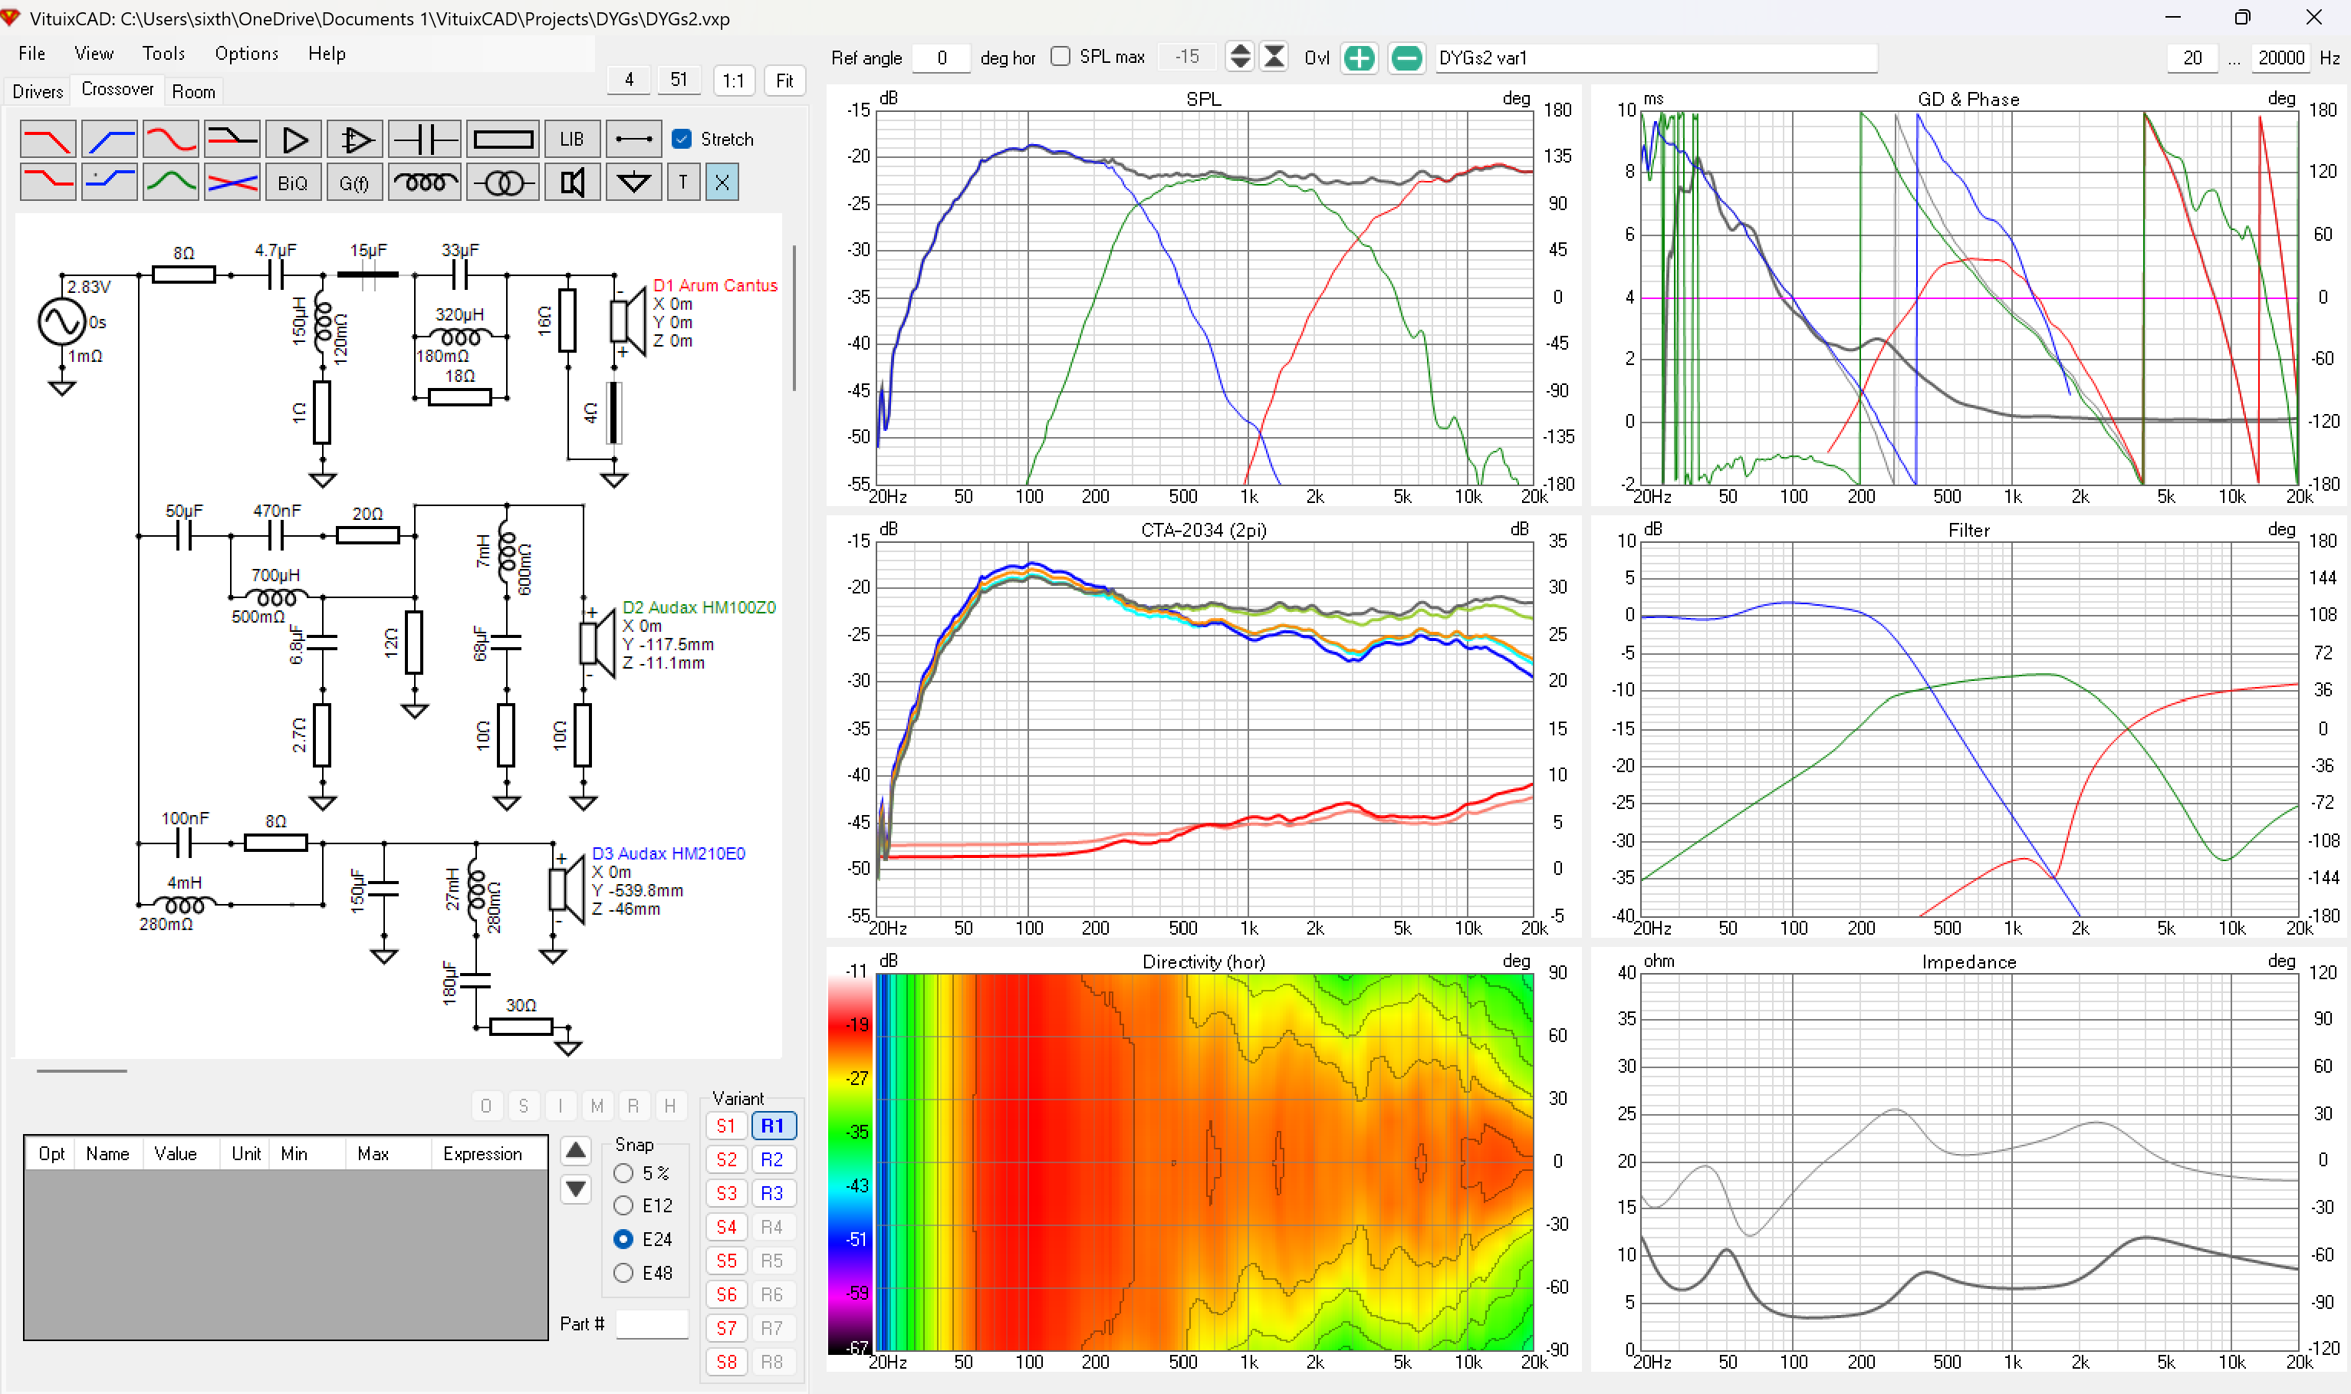Click the SPL scale stepper arrows

(1239, 58)
